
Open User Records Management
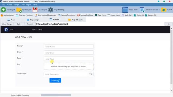46,15
